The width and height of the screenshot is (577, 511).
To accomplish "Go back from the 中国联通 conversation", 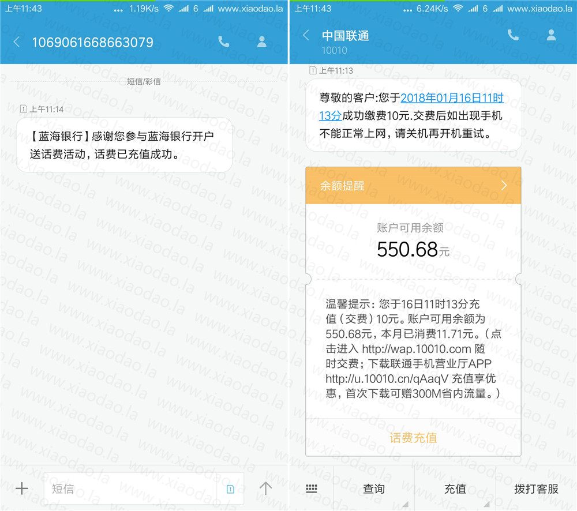I will pos(305,35).
